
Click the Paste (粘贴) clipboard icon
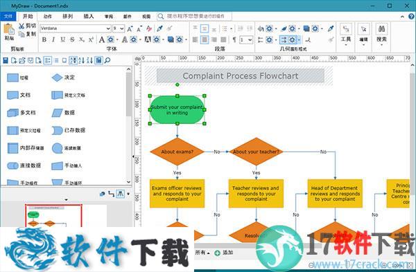pyautogui.click(x=9, y=30)
